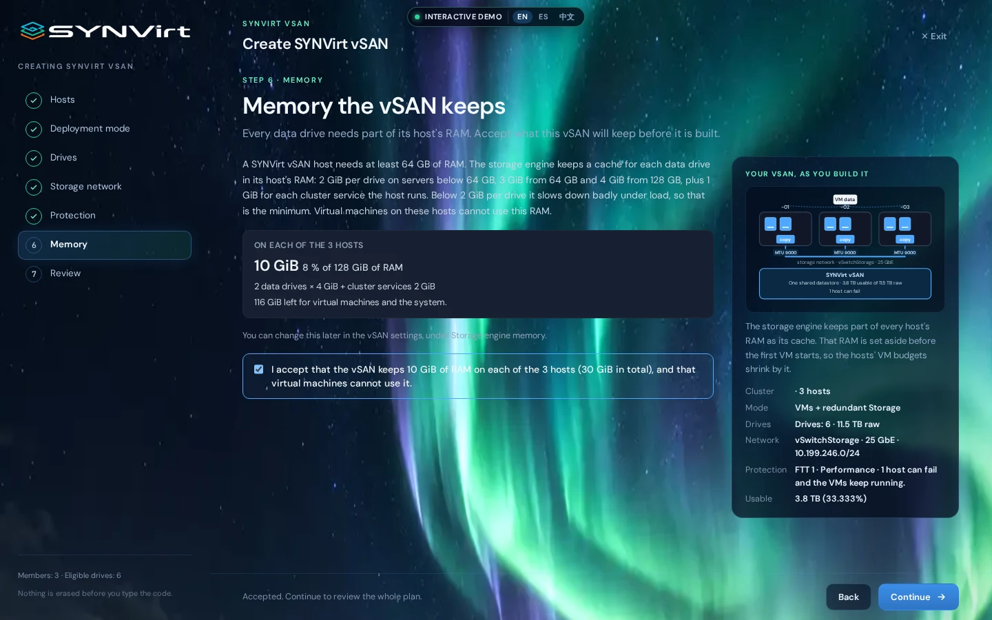Click the '10 GiB' memory value
The image size is (992, 620).
click(276, 266)
